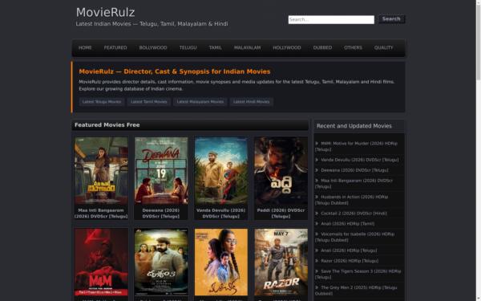481x301 pixels.
Task: Click the Search button
Action: (x=391, y=19)
